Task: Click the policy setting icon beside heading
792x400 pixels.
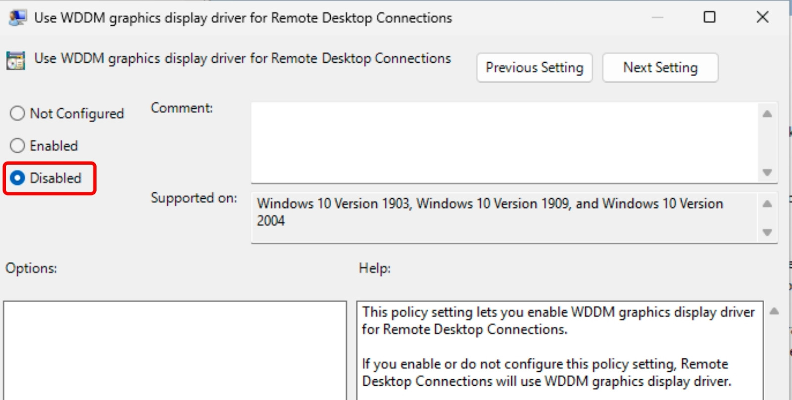Action: click(x=15, y=60)
